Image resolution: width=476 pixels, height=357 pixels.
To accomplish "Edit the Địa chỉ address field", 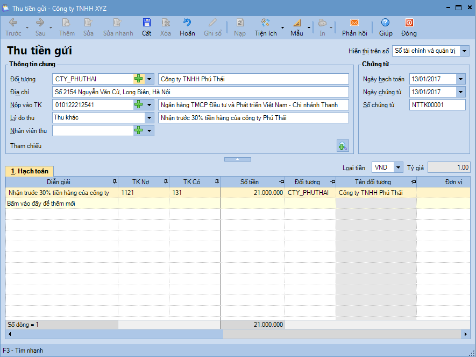I will [x=201, y=92].
